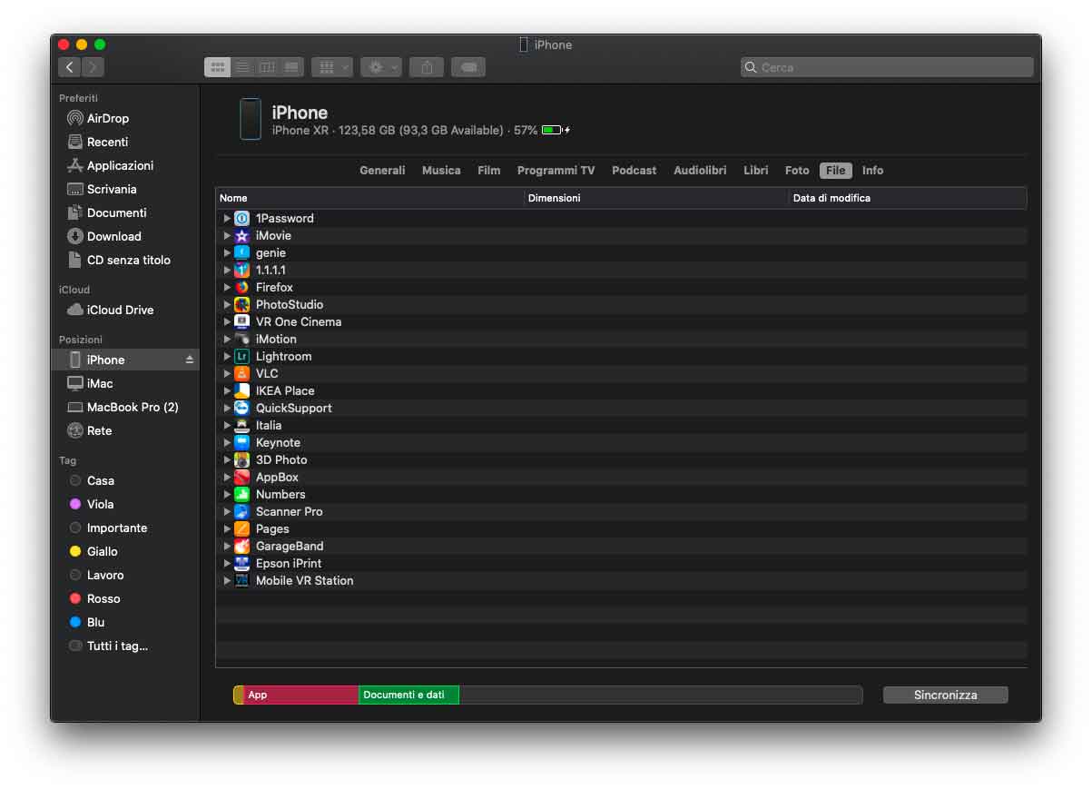Expand the iMovie row disclosure triangle
The image size is (1092, 789).
[227, 235]
